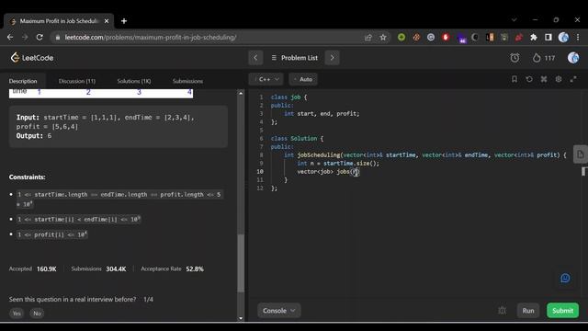Viewport: 588px width, 331px height.
Task: Reload the page
Action: [40, 37]
